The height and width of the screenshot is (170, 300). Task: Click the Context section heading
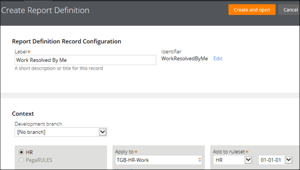pyautogui.click(x=23, y=114)
